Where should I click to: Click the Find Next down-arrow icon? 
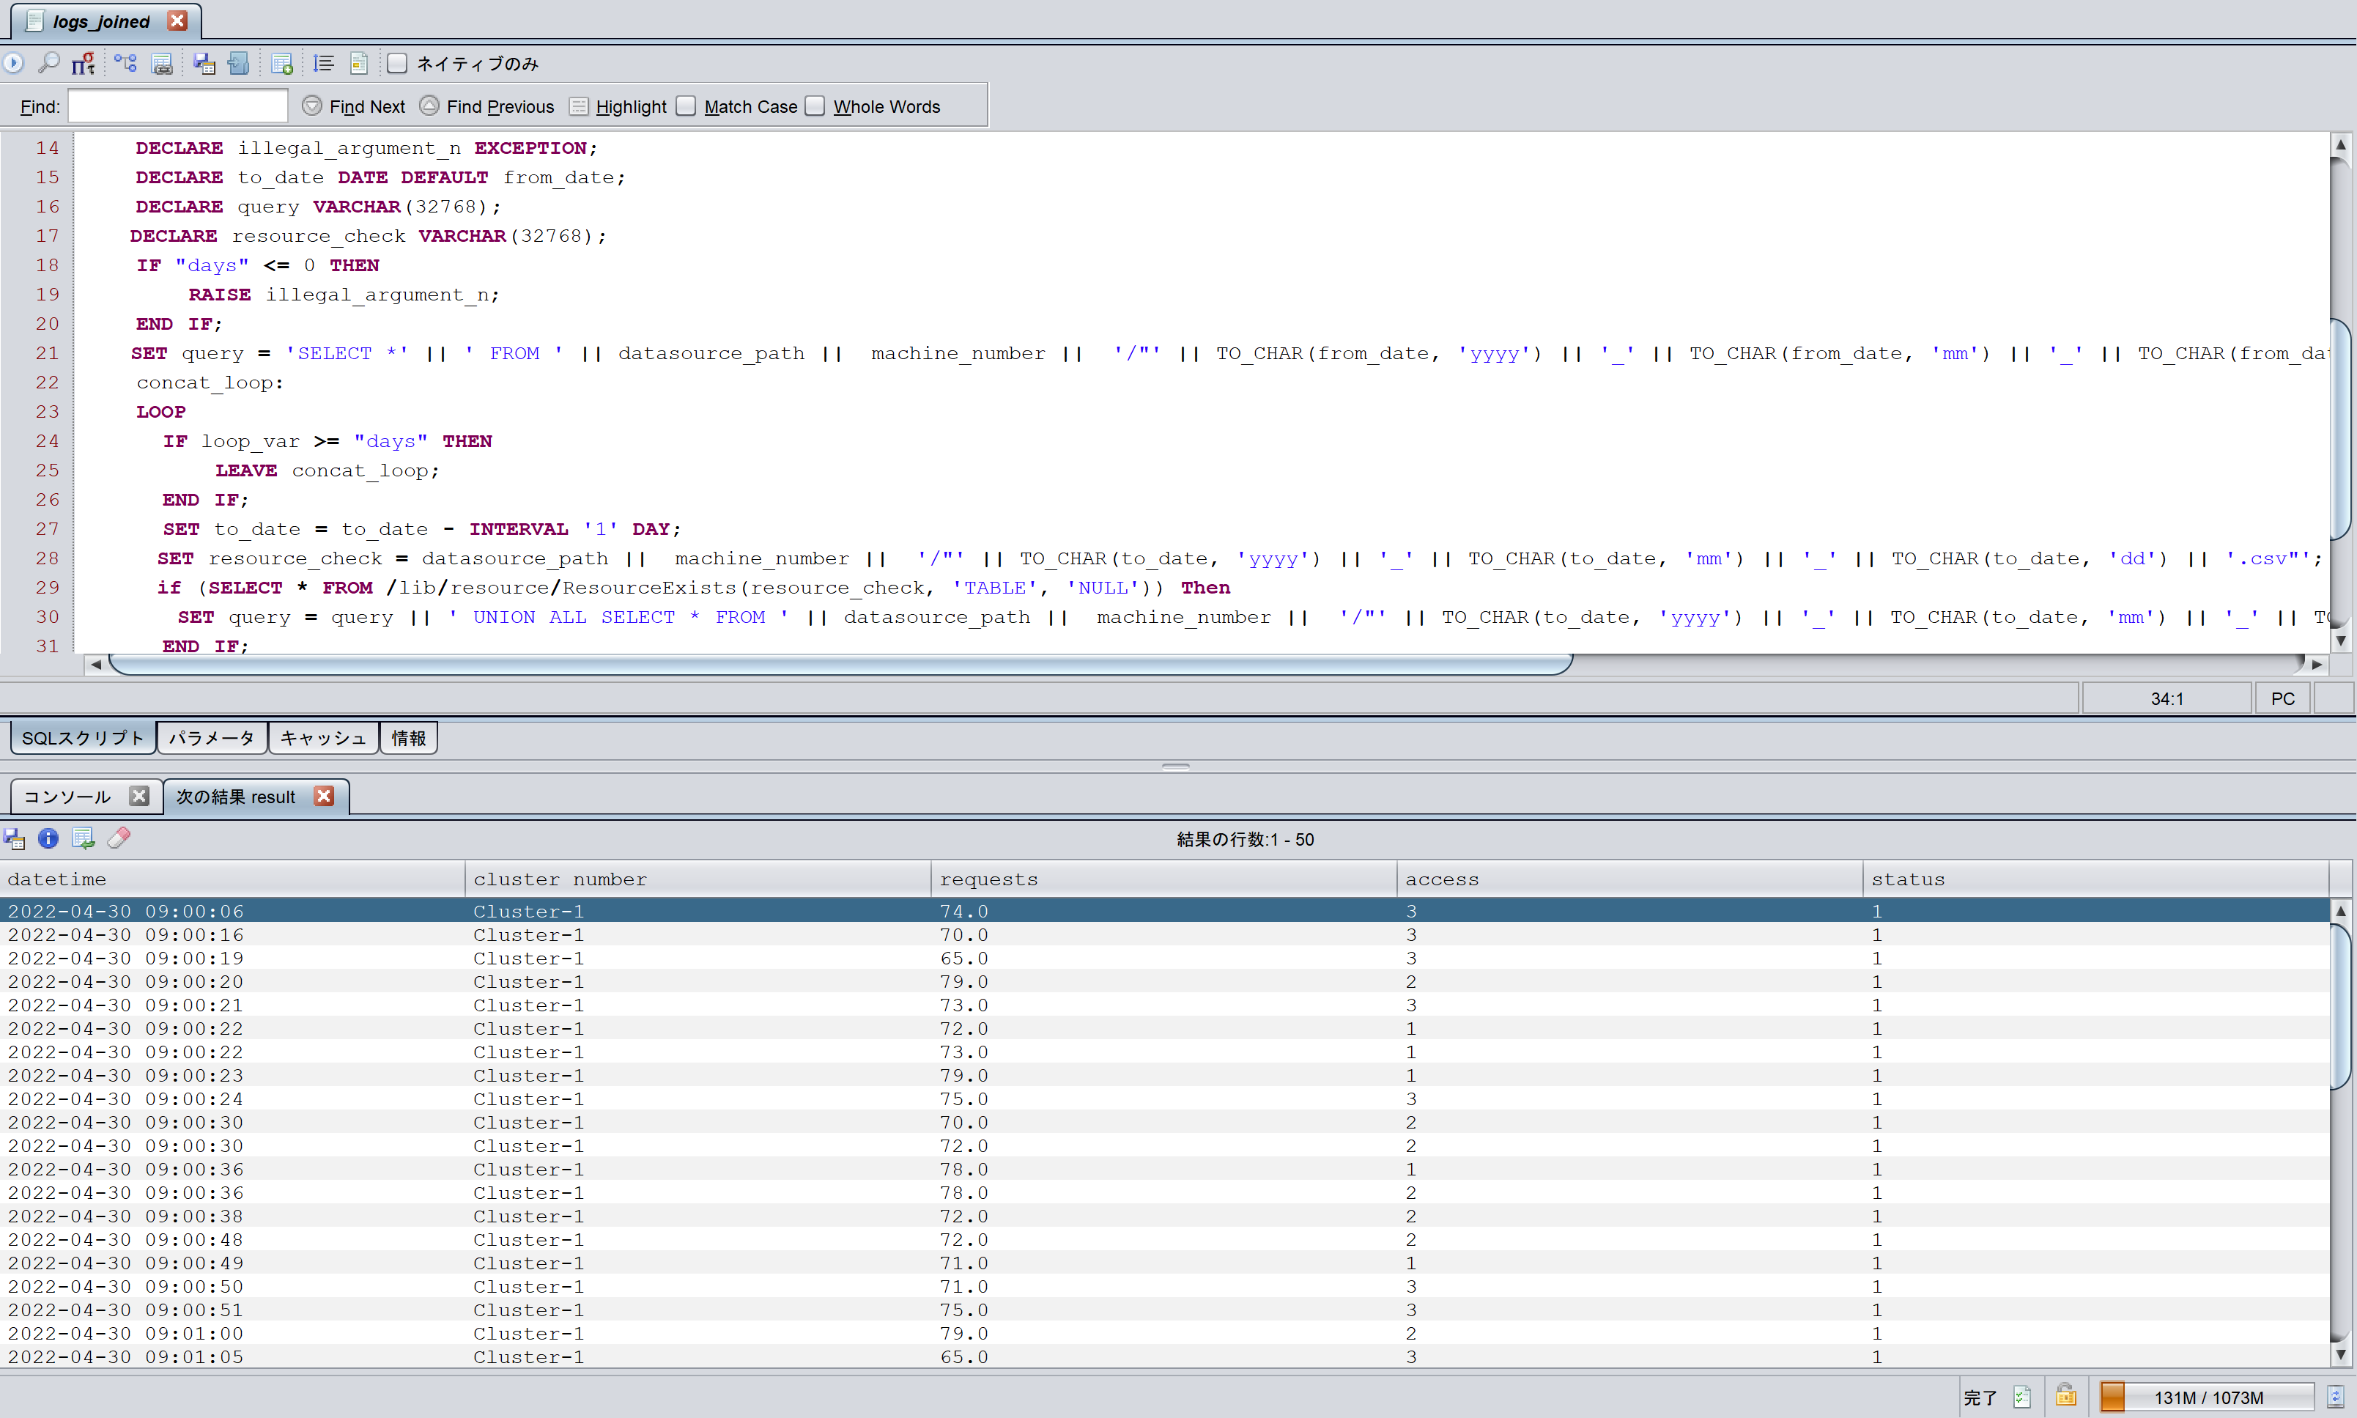coord(311,106)
